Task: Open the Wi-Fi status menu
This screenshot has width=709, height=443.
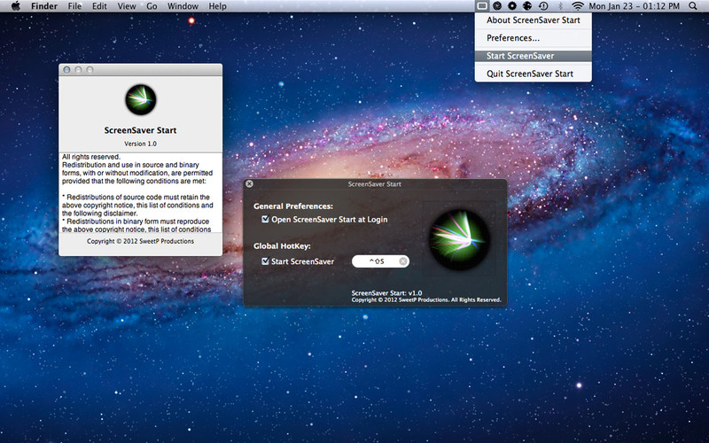Action: point(578,6)
